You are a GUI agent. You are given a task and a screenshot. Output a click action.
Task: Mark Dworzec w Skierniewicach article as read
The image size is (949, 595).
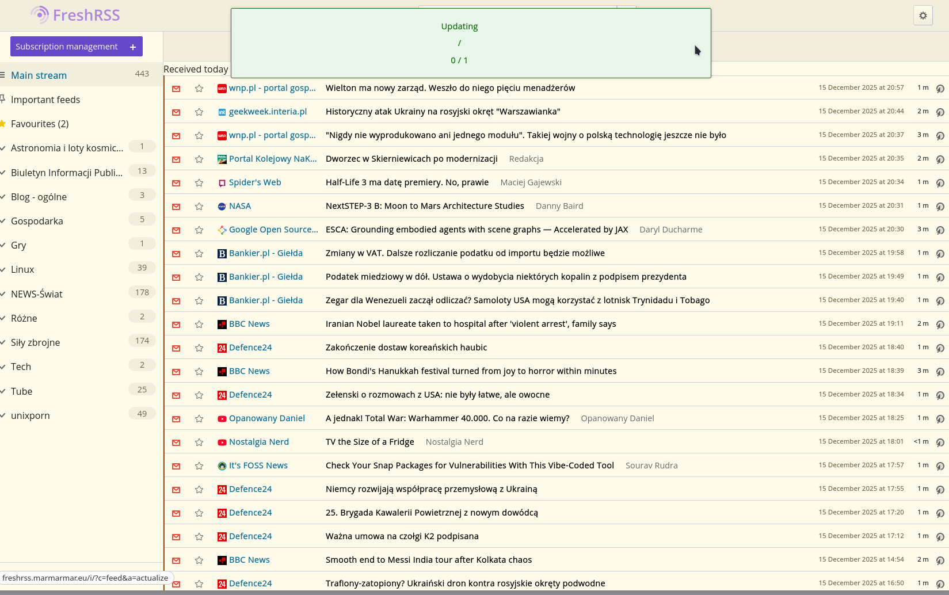pyautogui.click(x=176, y=159)
